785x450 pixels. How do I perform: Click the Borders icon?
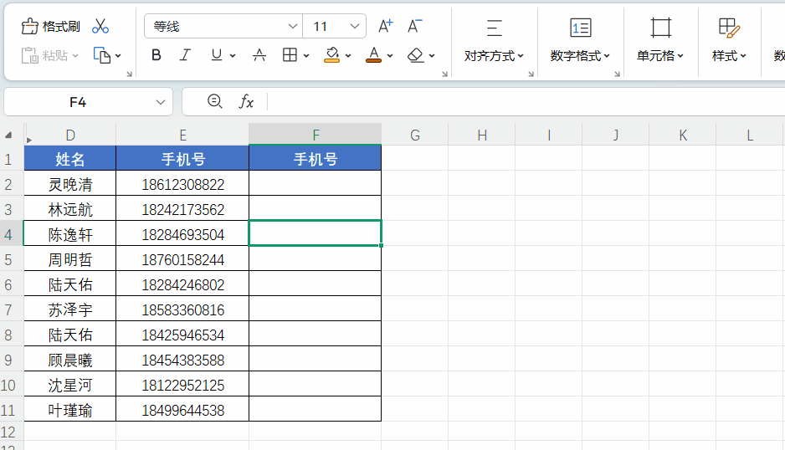click(290, 55)
